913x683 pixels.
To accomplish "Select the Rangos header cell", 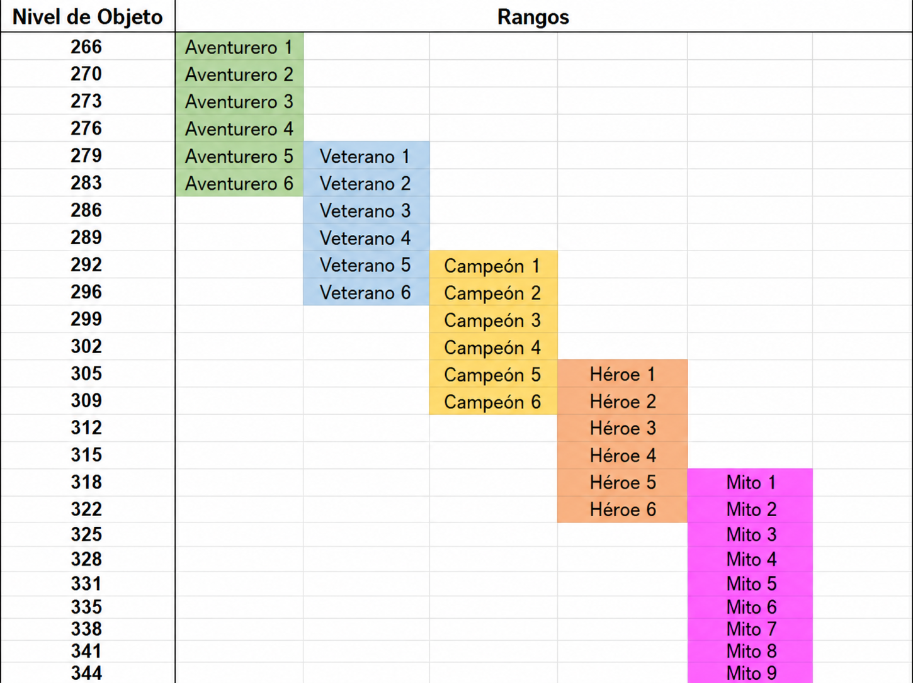I will (533, 16).
